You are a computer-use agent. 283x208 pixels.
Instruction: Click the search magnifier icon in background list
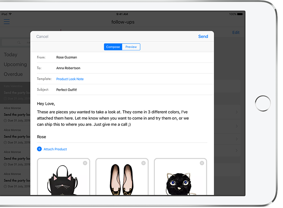pyautogui.click(x=19, y=42)
